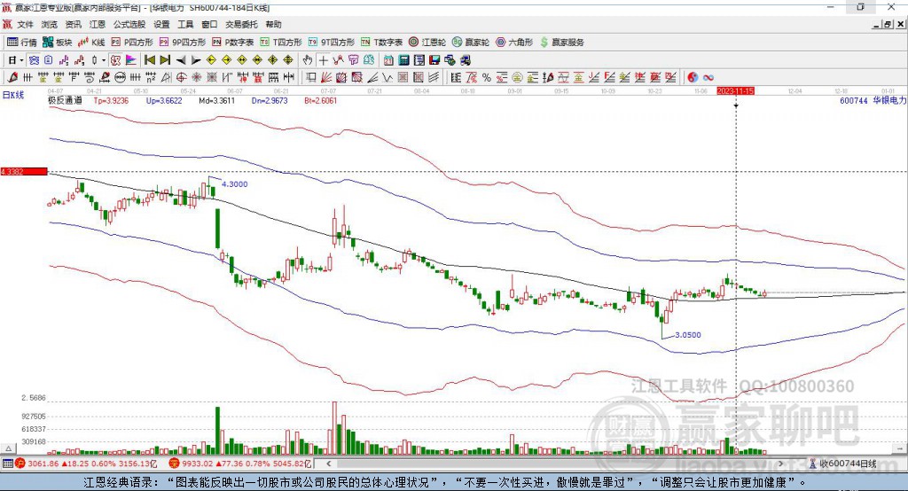Viewport: 908px width, 491px height.
Task: Select the pencil drawing tool
Action: 12,78
